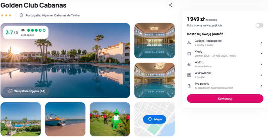
Task: Expand Goście i liczba pokoi chevron
Action: click(261, 43)
